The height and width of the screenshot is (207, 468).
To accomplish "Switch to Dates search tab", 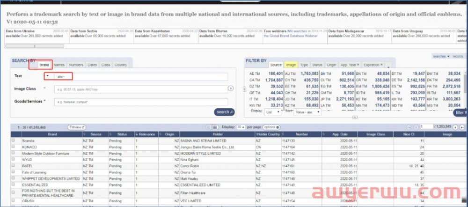I will point(92,65).
